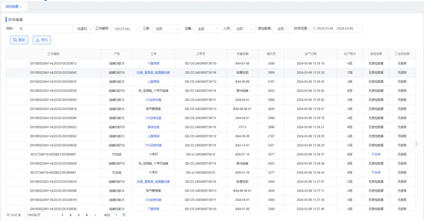The width and height of the screenshot is (424, 221).
Task: Click the 查询 search button
Action: click(19, 40)
